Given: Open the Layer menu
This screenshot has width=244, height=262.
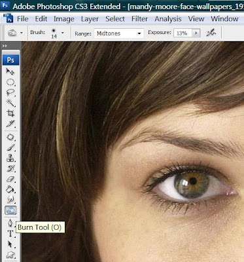Looking at the screenshot, I should (x=90, y=19).
